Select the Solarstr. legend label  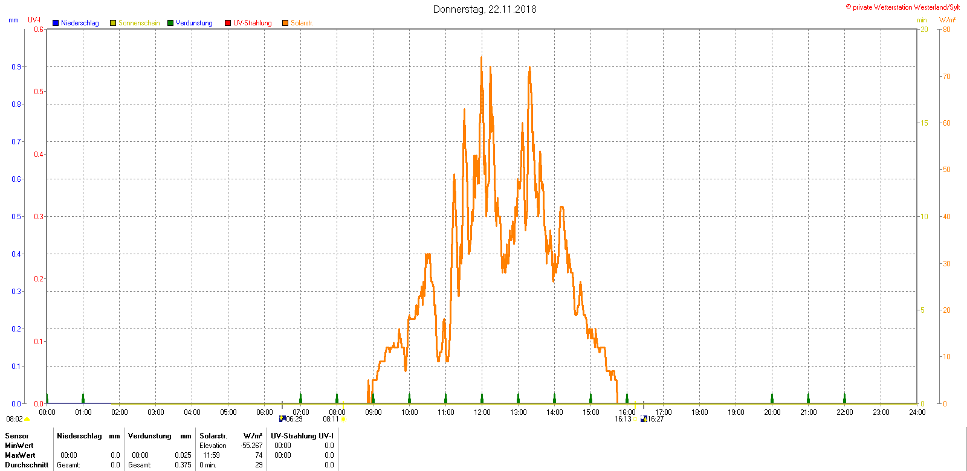(302, 23)
